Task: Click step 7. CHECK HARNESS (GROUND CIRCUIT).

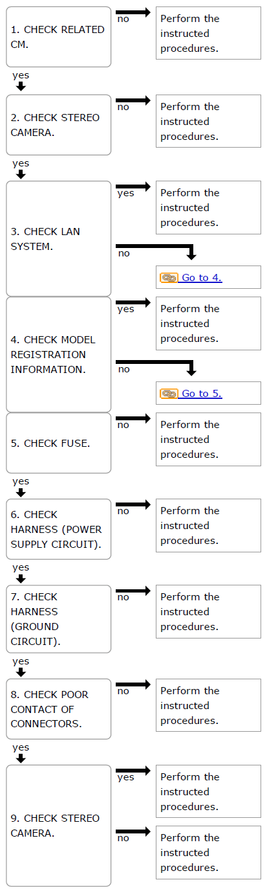Action: (59, 619)
